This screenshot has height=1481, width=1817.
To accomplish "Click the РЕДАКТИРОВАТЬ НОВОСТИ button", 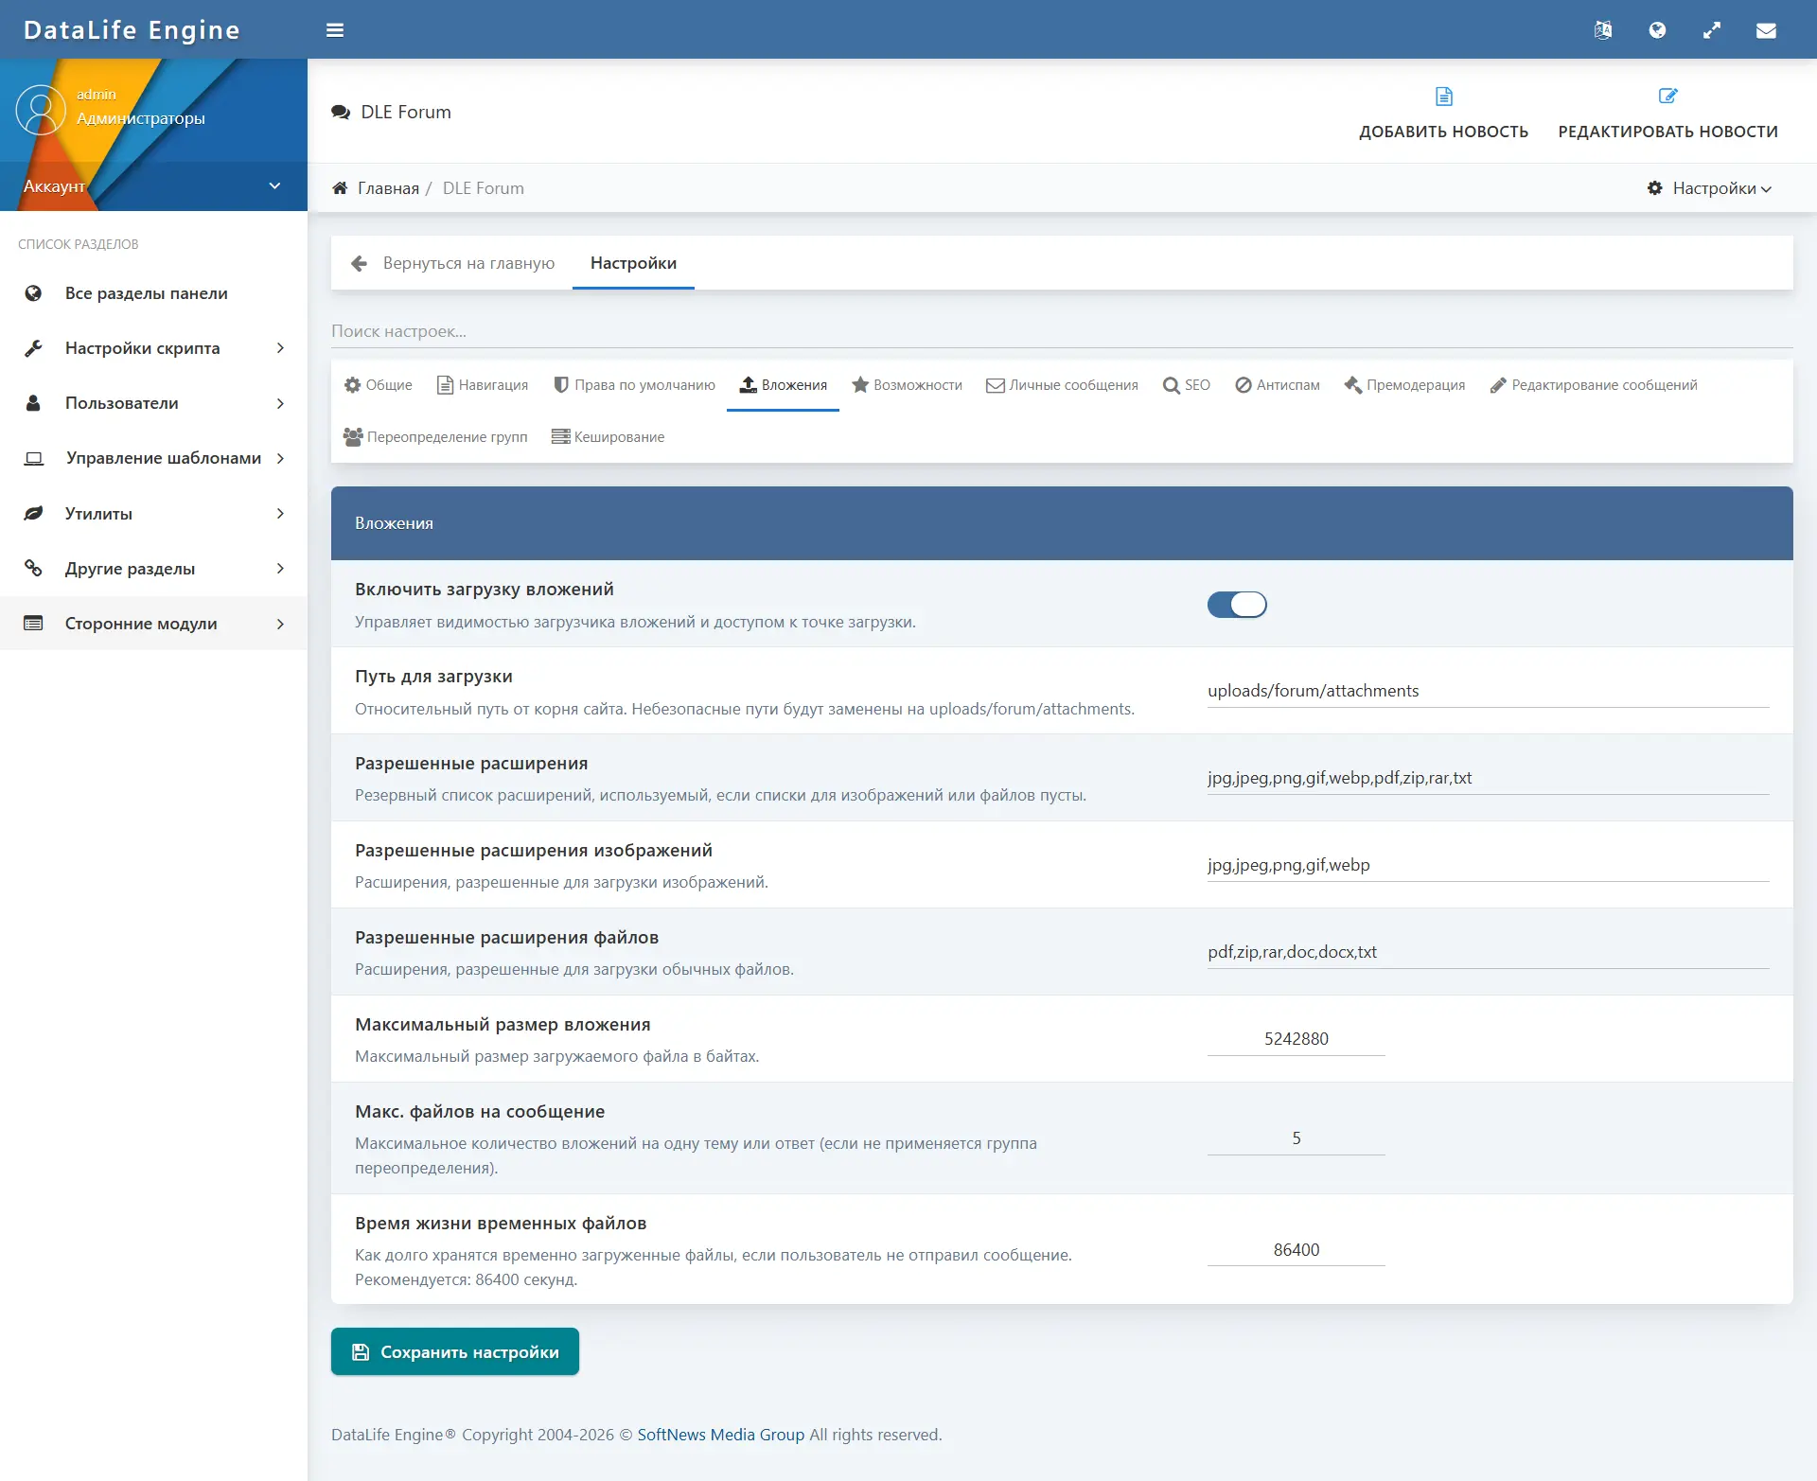I will (1668, 112).
